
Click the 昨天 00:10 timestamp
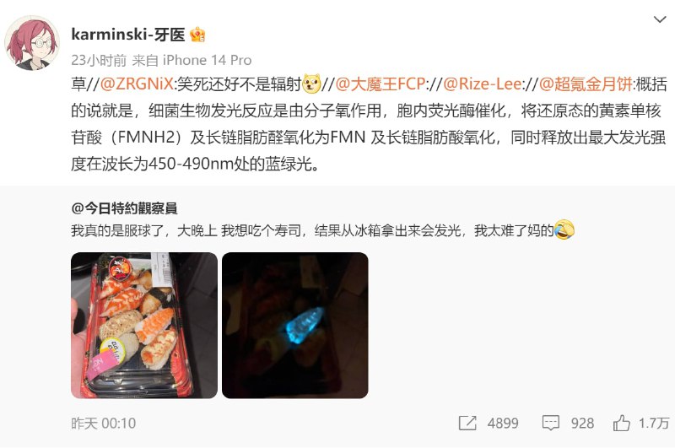(x=103, y=424)
